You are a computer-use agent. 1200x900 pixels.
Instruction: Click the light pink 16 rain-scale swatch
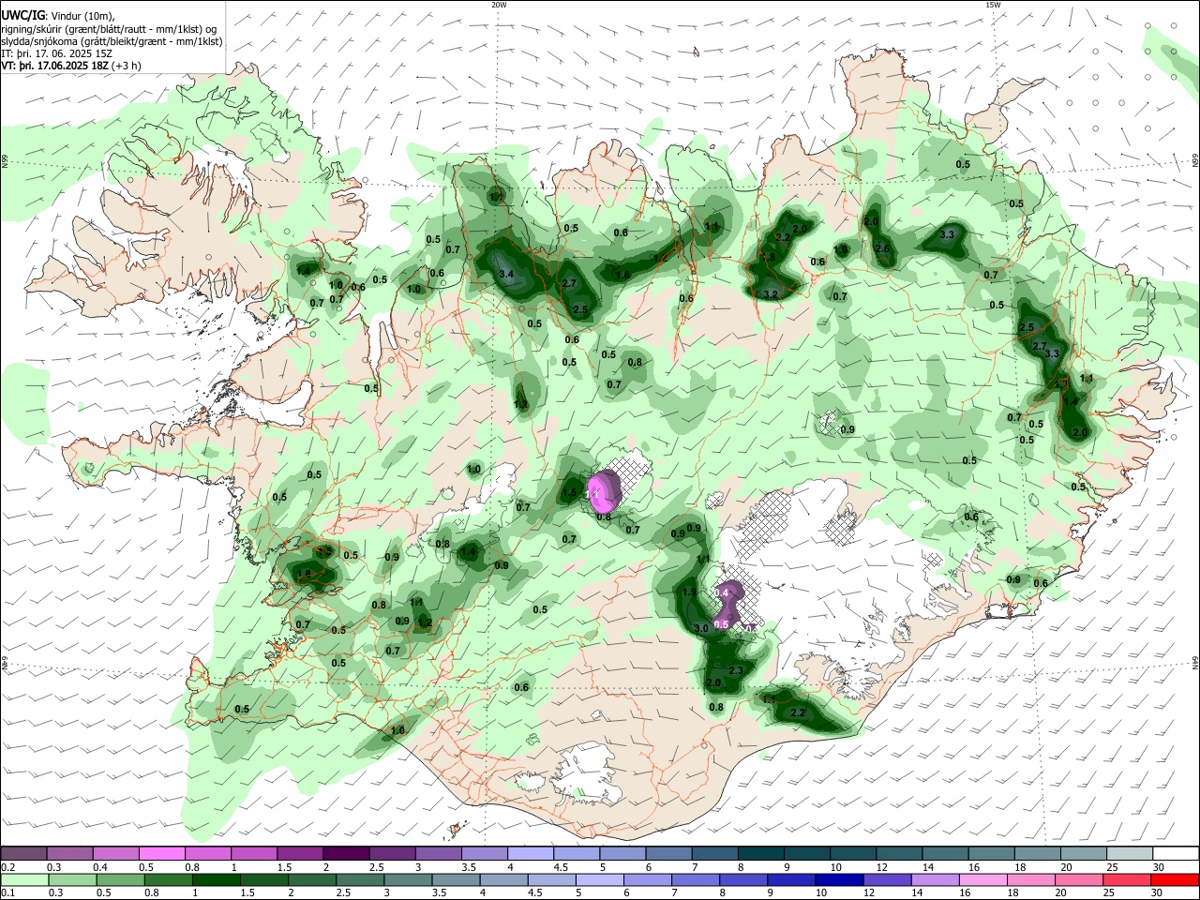(x=981, y=879)
